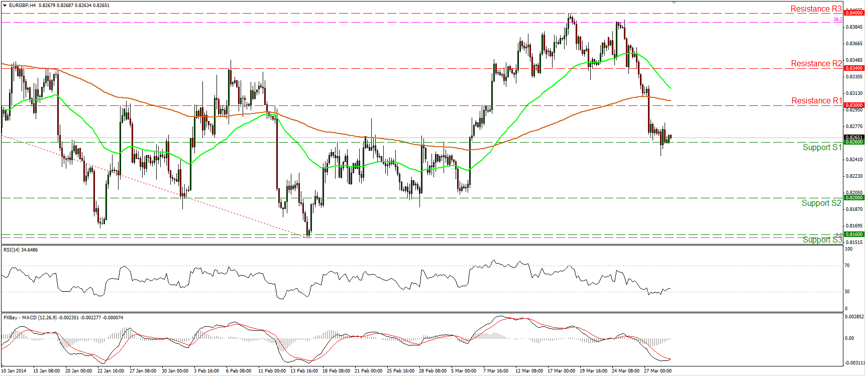The height and width of the screenshot is (376, 865).
Task: Click the 0.82600 green price tag
Action: 854,142
